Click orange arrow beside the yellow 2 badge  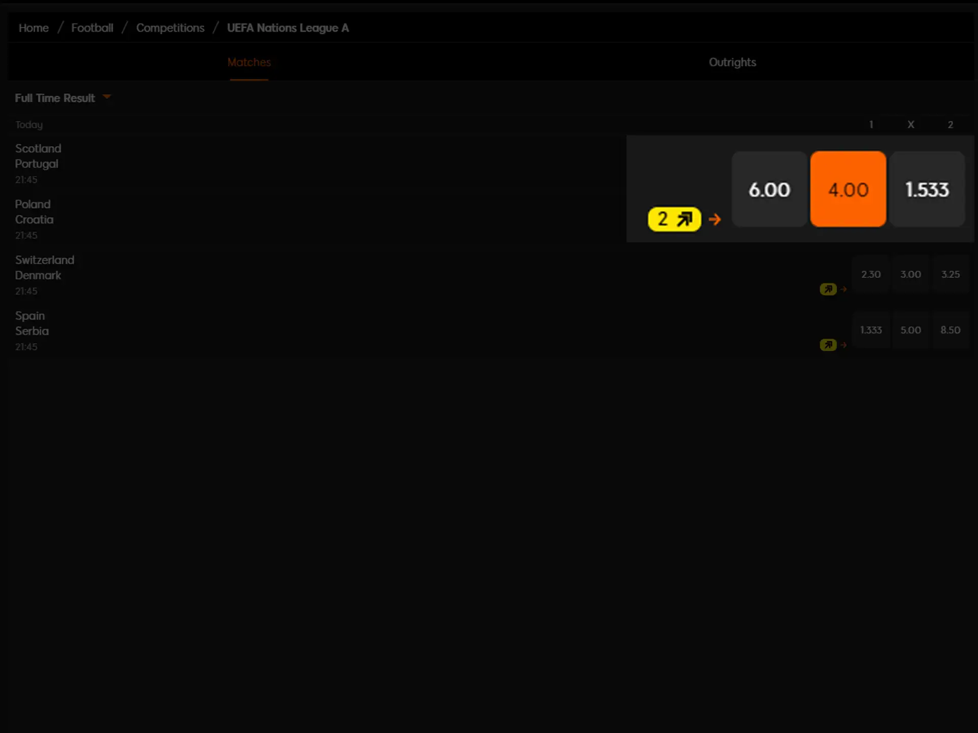coord(715,219)
